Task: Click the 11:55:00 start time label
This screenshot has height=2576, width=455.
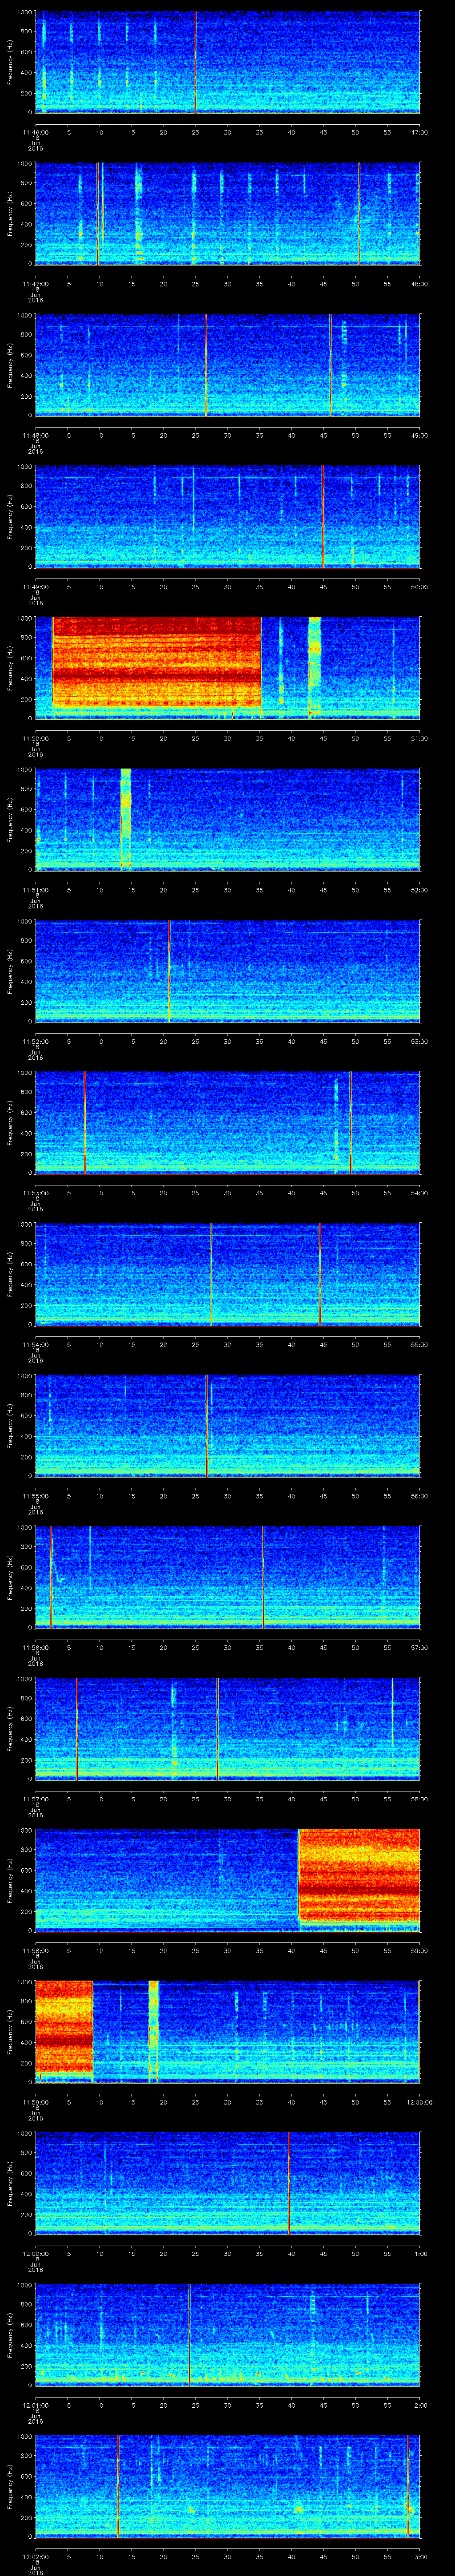Action: (36, 1495)
